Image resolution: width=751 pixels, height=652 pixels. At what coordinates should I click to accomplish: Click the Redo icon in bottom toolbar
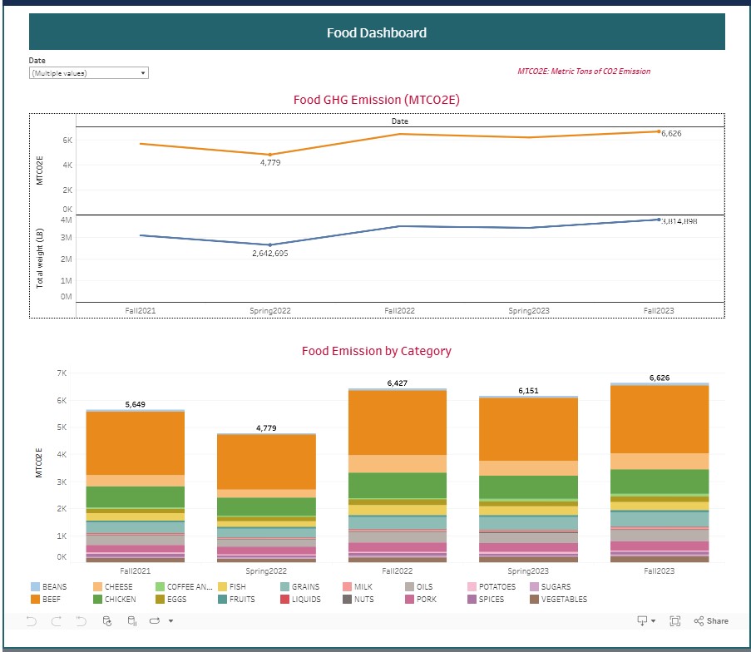(57, 620)
